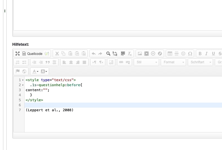The image size is (222, 150).
Task: Click the Quellcode source button
Action: point(32,54)
